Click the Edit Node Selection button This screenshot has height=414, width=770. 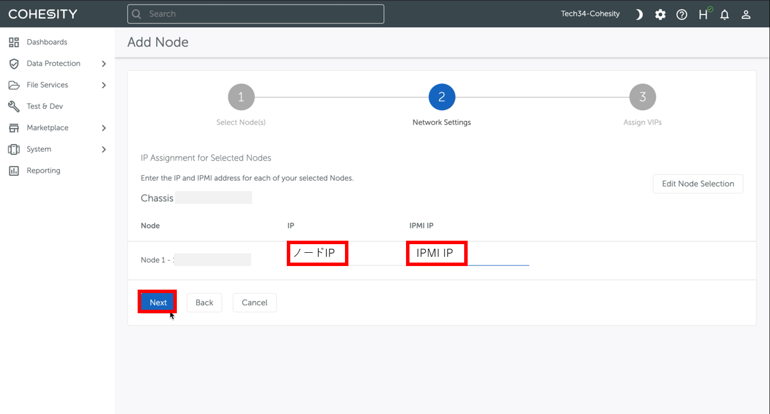pos(698,184)
